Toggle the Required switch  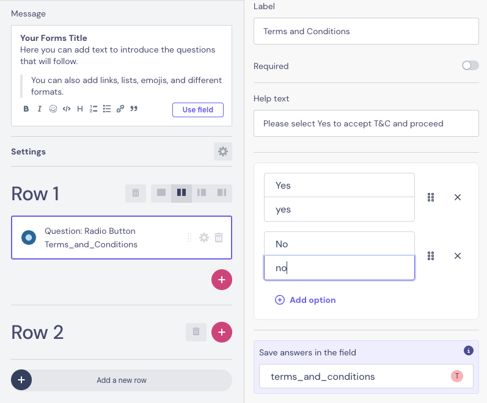coord(470,66)
